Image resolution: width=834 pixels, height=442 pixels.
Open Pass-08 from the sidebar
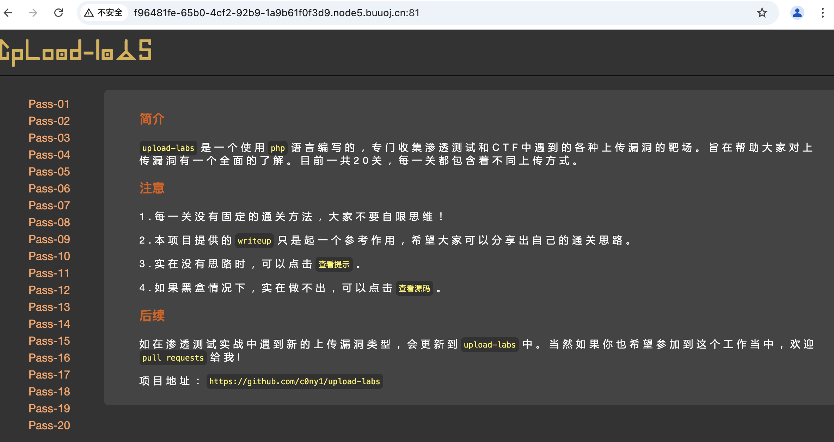(x=49, y=222)
